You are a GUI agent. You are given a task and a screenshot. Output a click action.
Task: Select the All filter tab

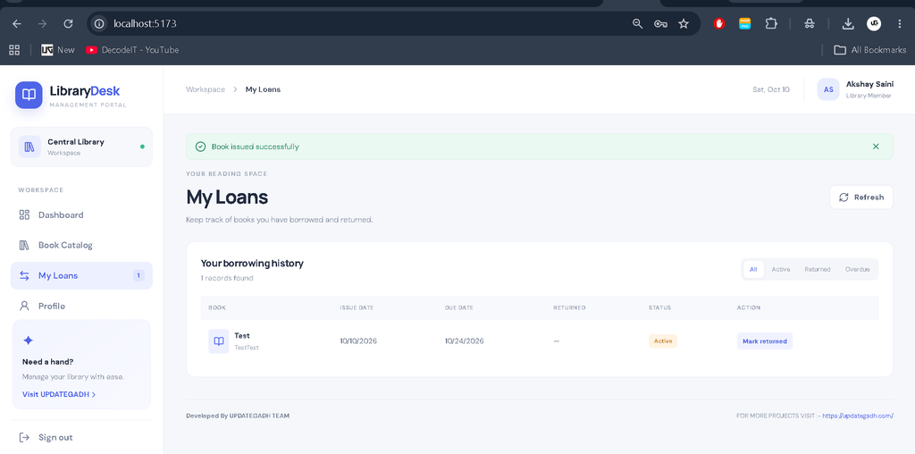point(753,269)
